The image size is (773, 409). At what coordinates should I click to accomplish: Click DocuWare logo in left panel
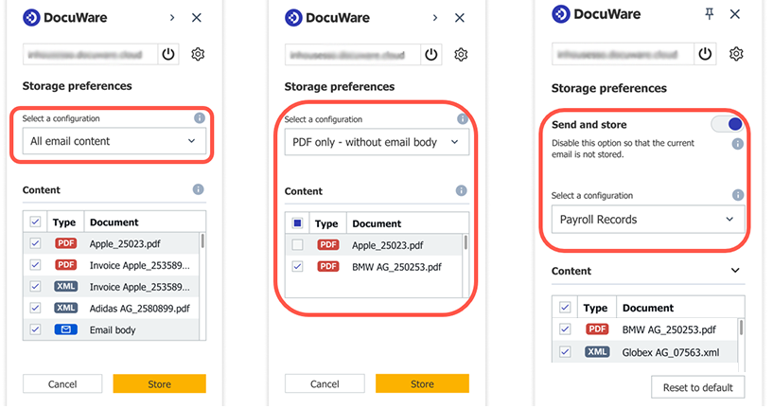coord(64,18)
